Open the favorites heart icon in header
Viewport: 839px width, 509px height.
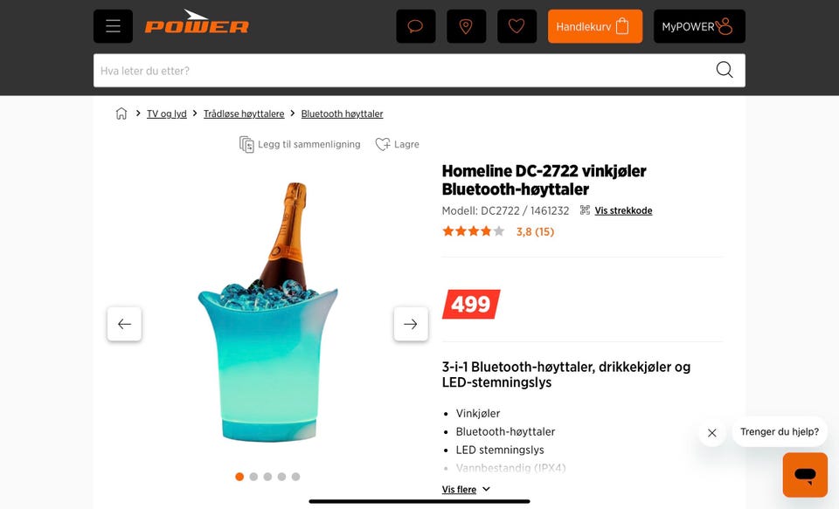point(517,26)
